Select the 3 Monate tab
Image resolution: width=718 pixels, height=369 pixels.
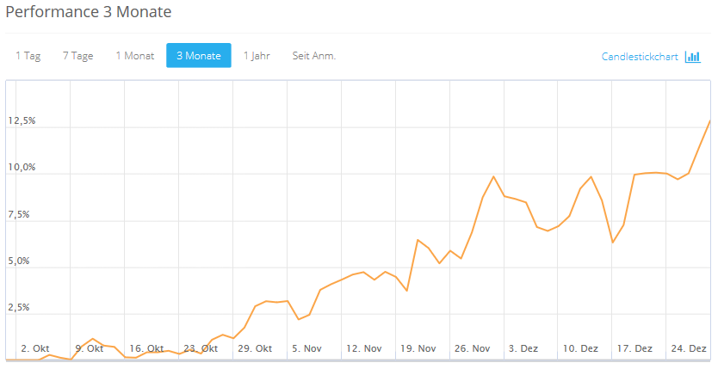[199, 56]
